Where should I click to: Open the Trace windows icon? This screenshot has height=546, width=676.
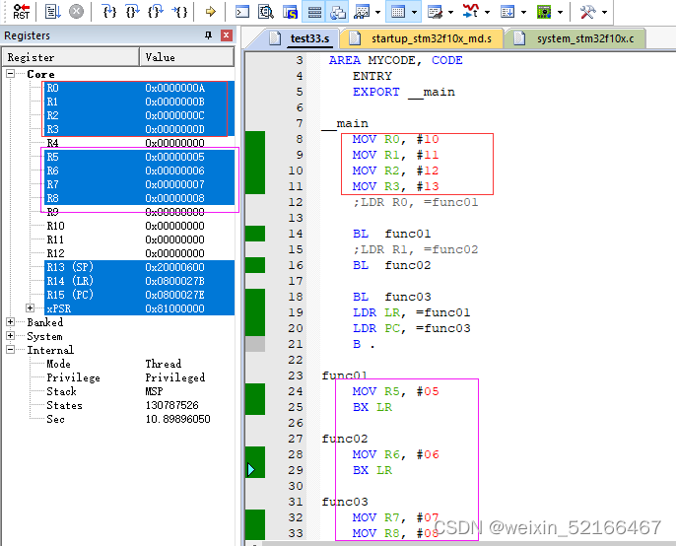click(x=507, y=12)
